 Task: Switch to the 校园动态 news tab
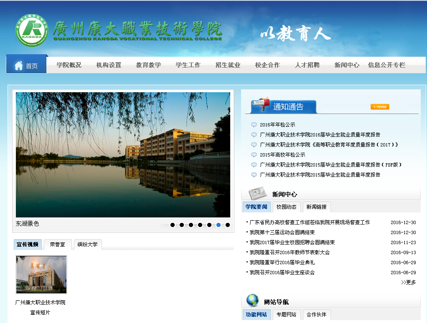pyautogui.click(x=286, y=207)
